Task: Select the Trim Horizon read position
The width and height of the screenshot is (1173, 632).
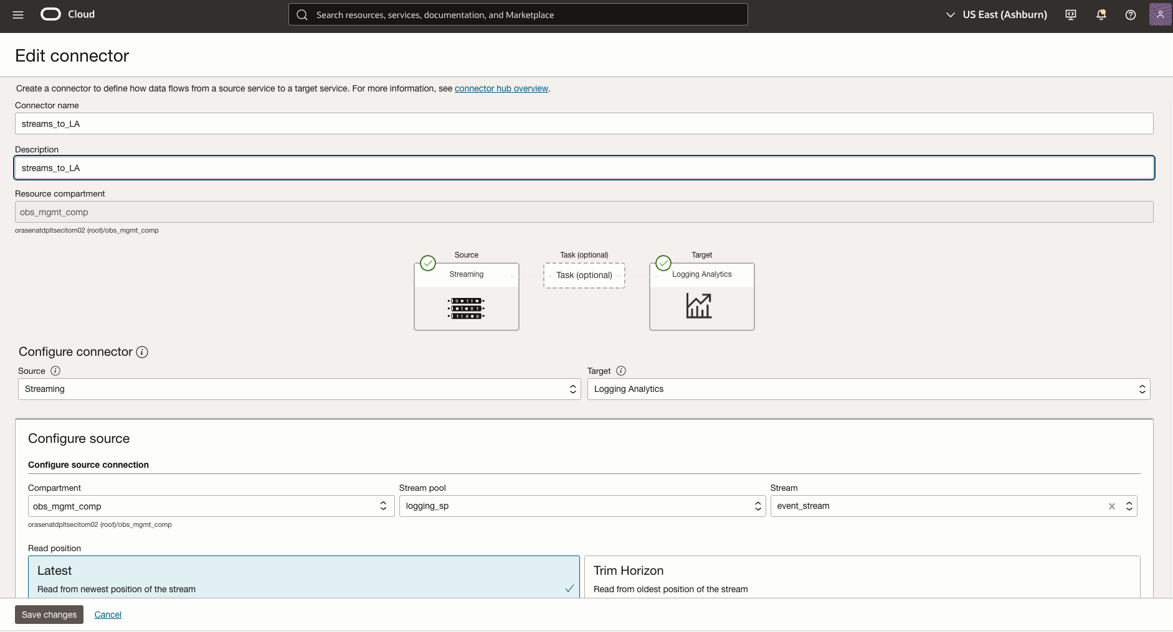Action: 862,577
